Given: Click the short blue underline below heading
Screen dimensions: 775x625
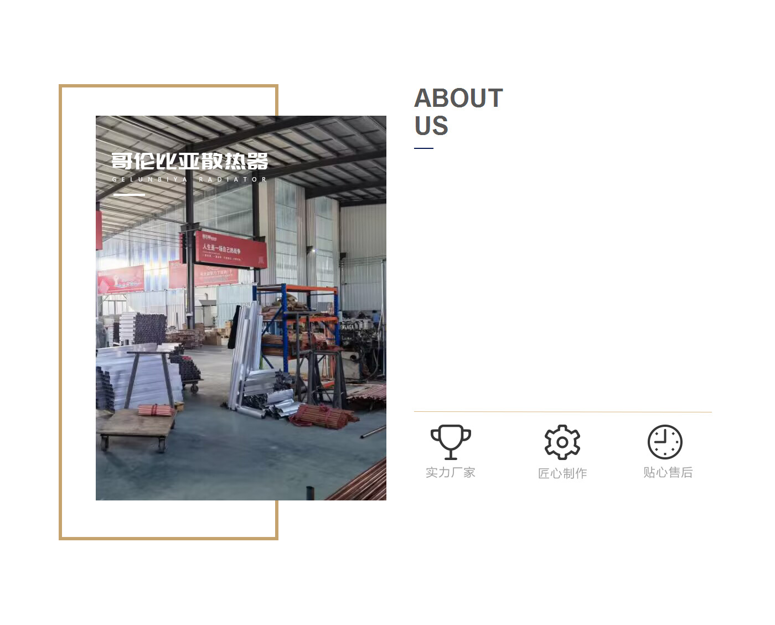Looking at the screenshot, I should pyautogui.click(x=423, y=148).
